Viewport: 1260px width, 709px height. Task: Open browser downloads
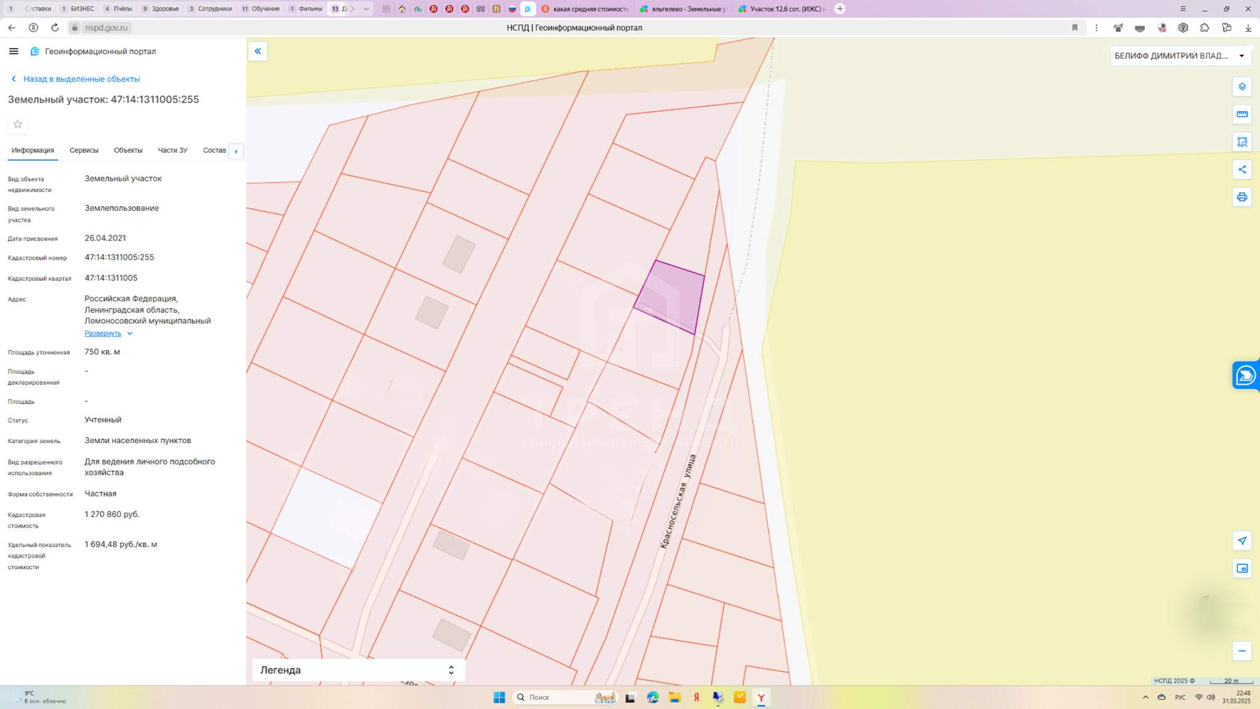(x=1248, y=28)
